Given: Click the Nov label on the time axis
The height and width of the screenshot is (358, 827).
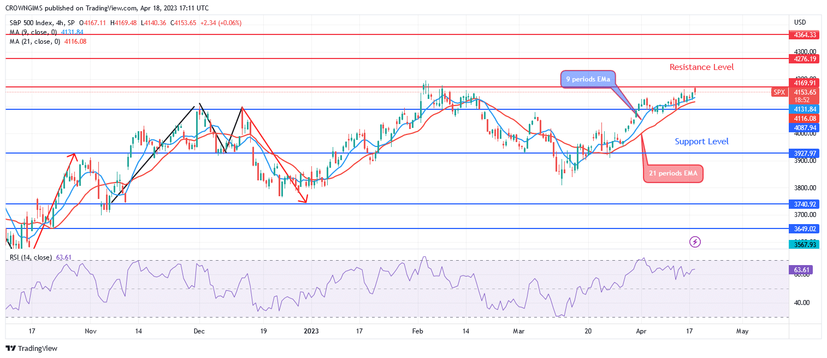Looking at the screenshot, I should pyautogui.click(x=91, y=331).
